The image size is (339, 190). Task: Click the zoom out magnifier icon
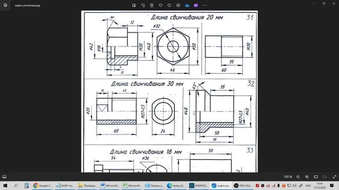[x=298, y=177]
